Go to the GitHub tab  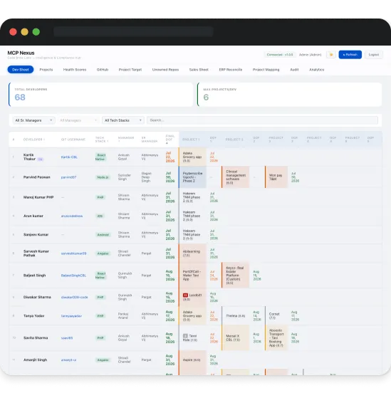[x=103, y=70]
